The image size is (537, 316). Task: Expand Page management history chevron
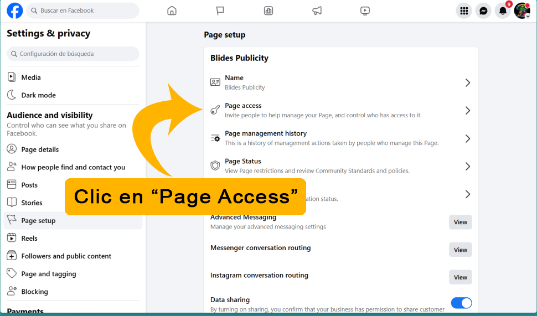coord(467,138)
